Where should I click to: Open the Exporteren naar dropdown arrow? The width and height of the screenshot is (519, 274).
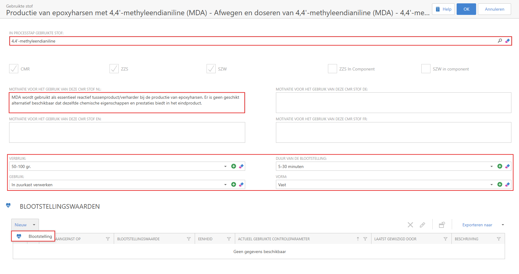503,225
